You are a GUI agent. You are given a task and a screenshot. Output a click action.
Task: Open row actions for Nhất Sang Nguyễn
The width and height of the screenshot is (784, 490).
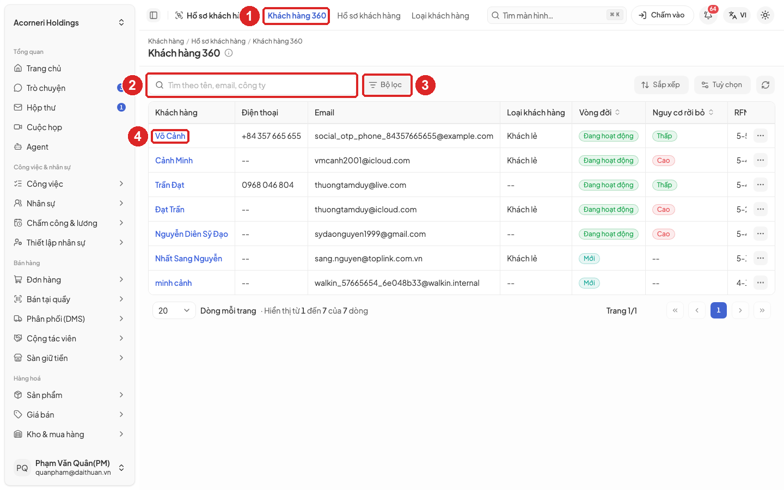[x=760, y=258]
